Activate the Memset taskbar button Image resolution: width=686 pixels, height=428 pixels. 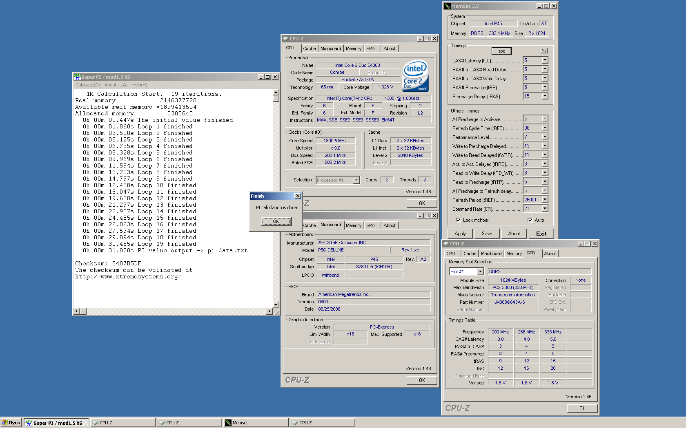pyautogui.click(x=255, y=423)
